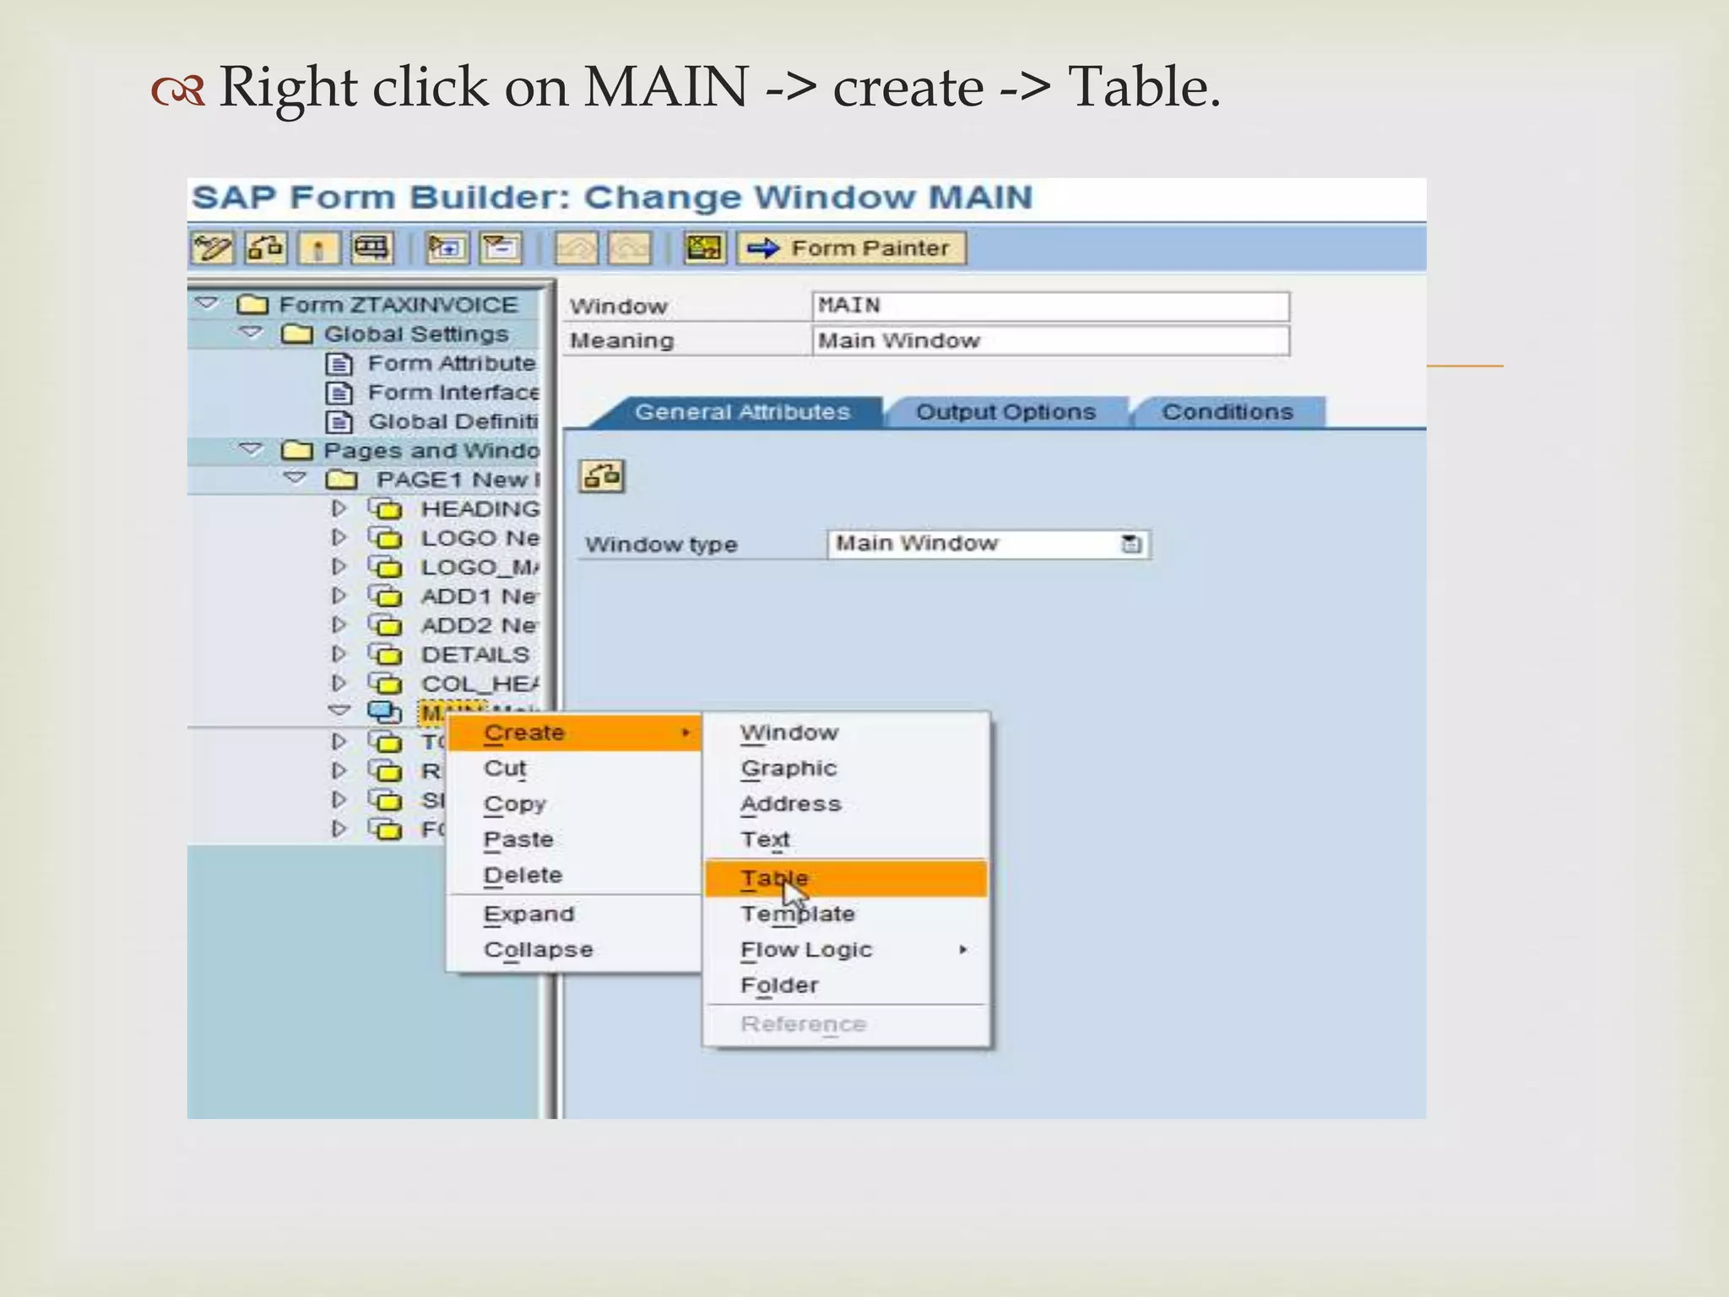
Task: Click the Field List on/off icon
Action: [x=703, y=248]
